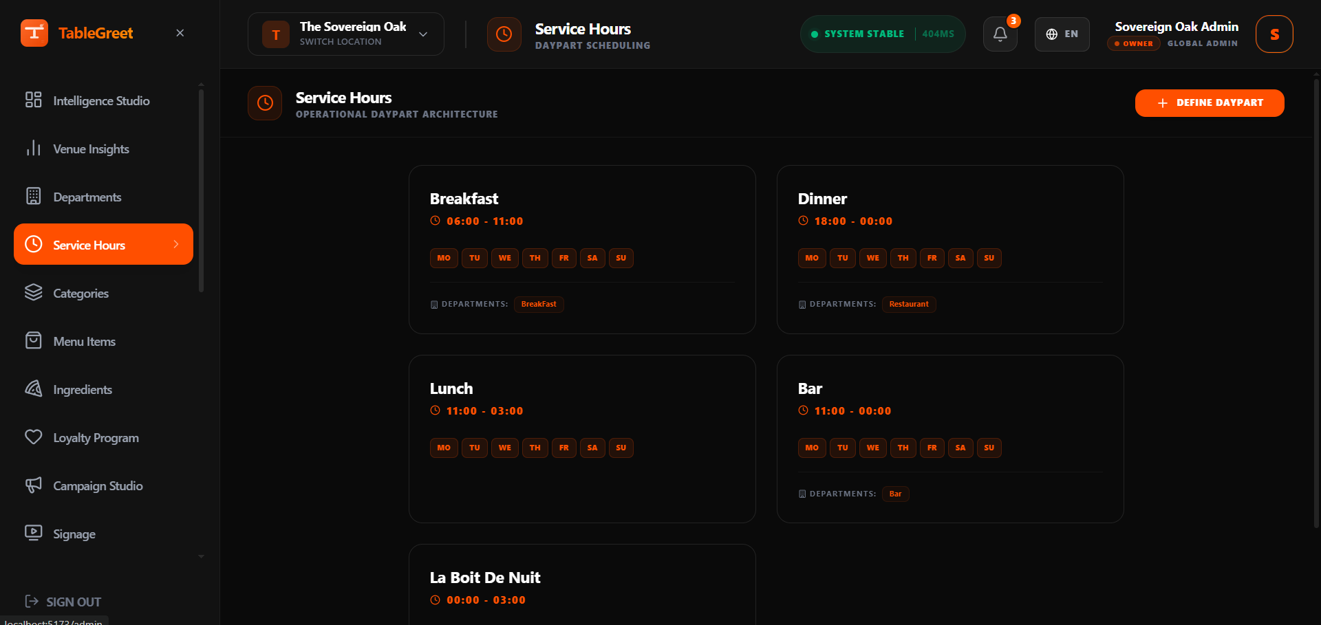Toggle TU day on Lunch card
The image size is (1321, 625).
click(475, 448)
